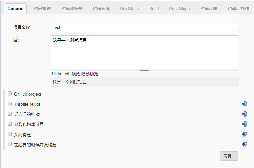254x168 pixels.
Task: Enable 在必要的时候并发构建 checkbox
Action: (10, 144)
